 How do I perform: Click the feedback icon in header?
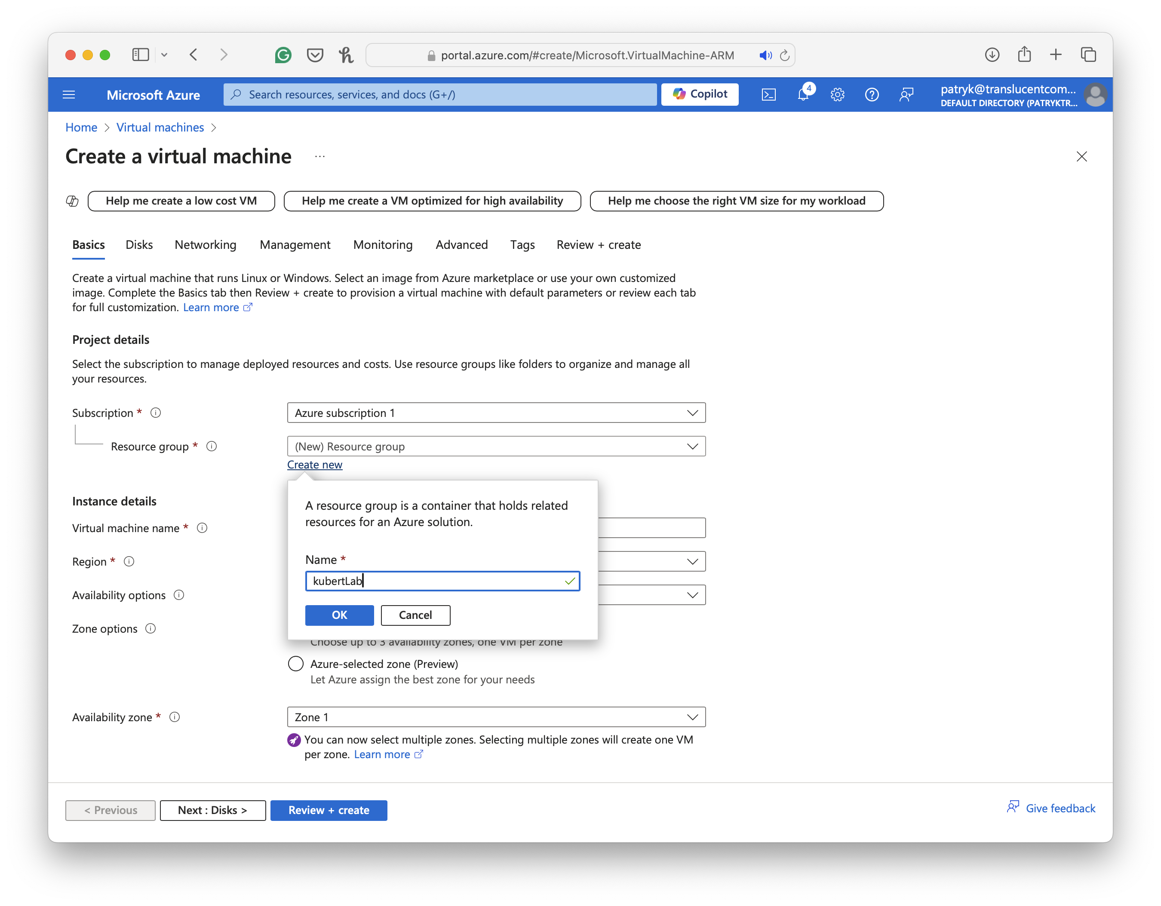point(906,95)
